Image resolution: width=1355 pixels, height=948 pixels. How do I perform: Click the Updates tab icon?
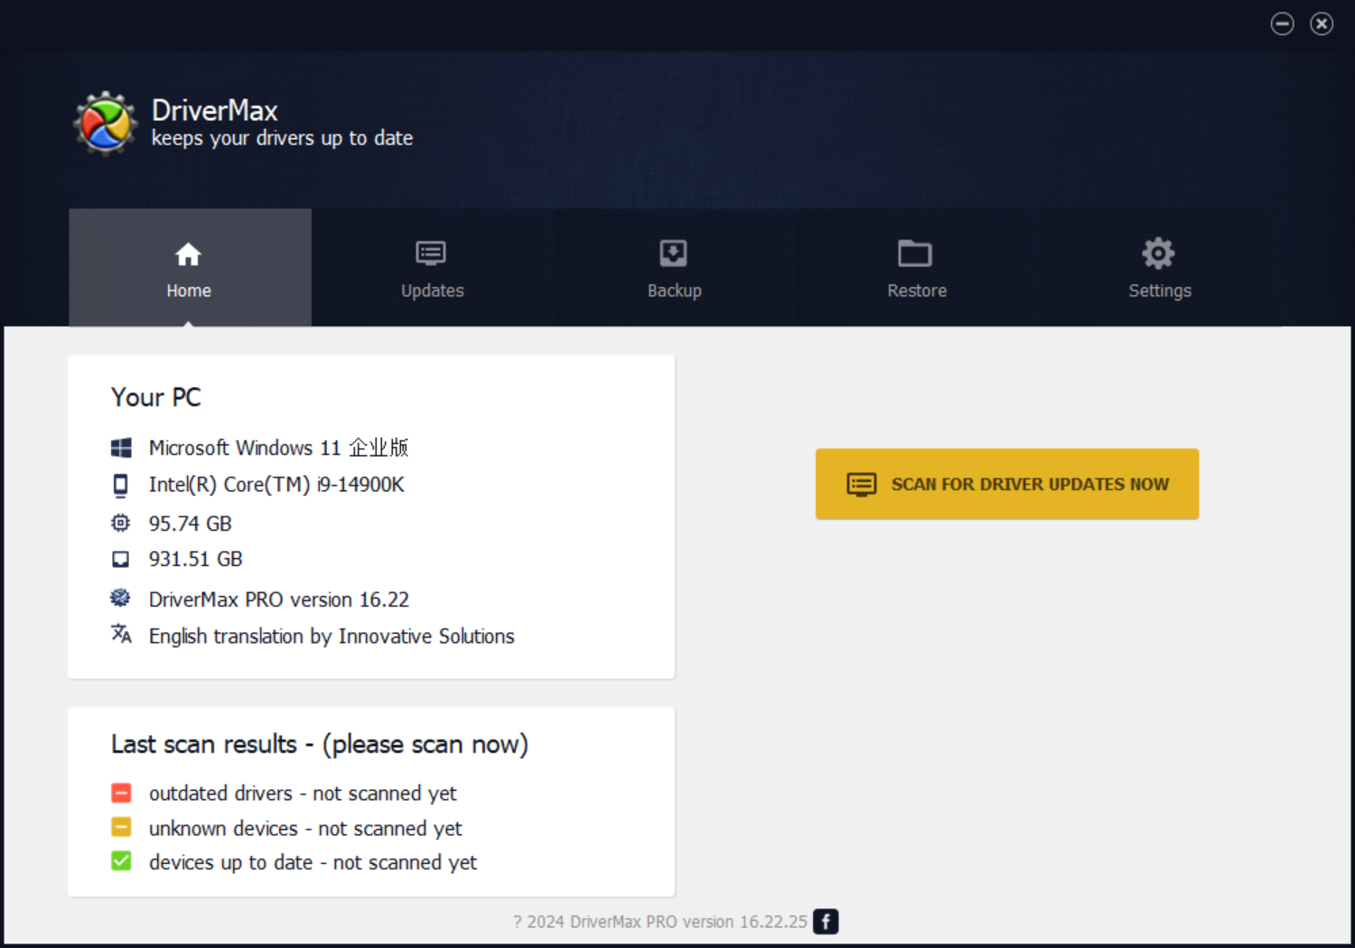click(x=431, y=253)
